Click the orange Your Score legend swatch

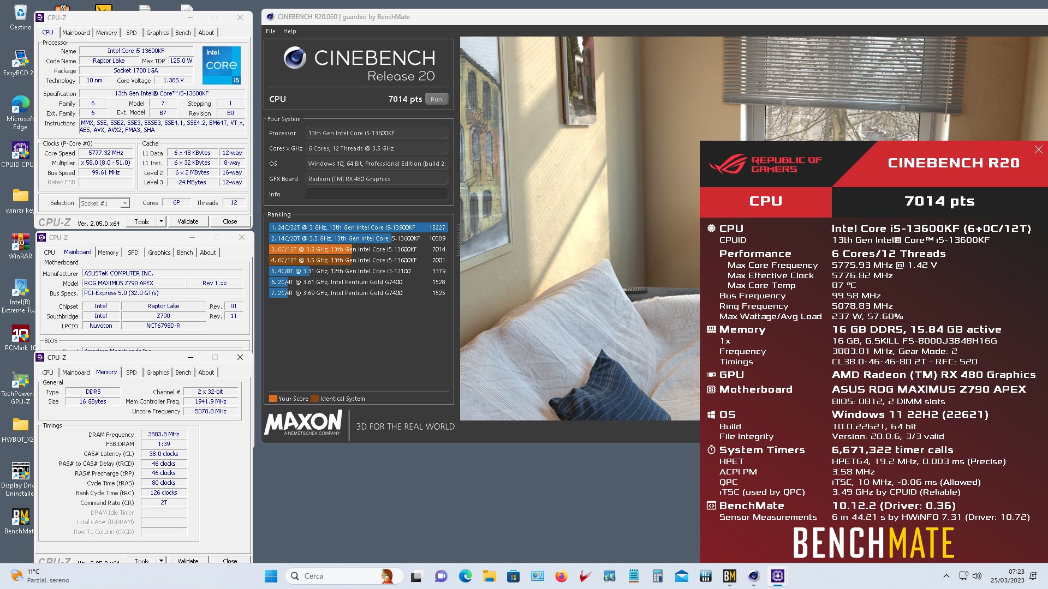273,399
